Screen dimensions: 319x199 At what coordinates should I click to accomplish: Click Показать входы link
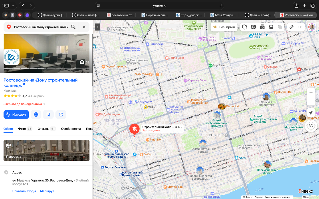coord(24,191)
